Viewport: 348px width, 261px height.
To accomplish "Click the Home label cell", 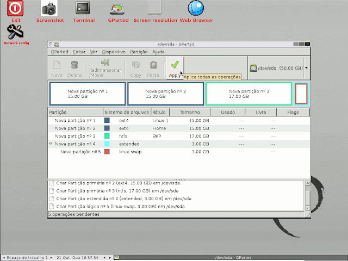I will tap(159, 128).
